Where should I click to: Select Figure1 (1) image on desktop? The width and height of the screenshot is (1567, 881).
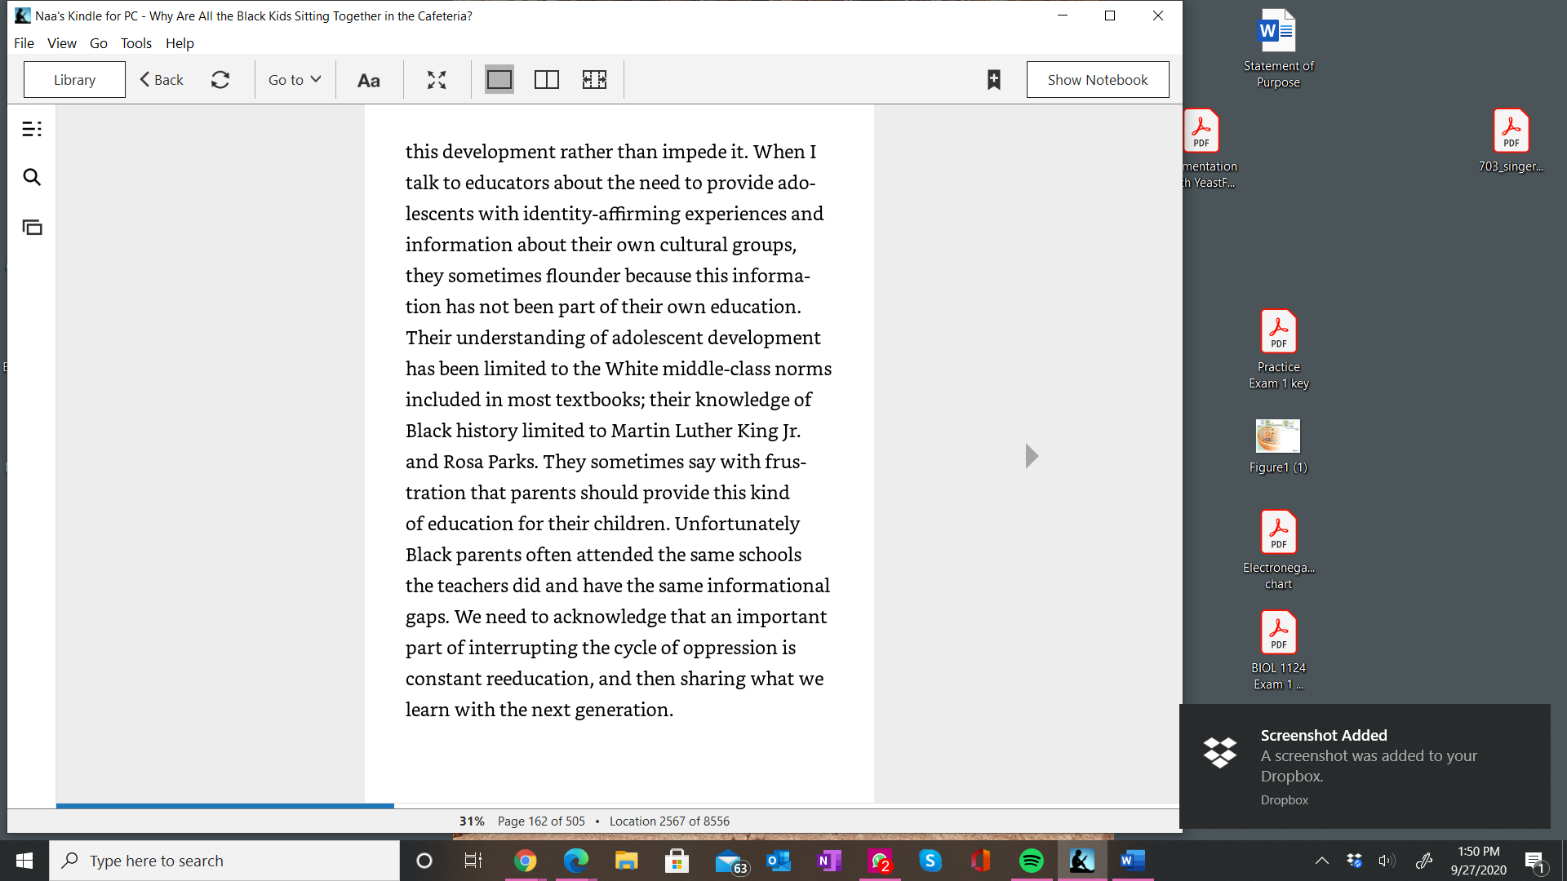click(x=1278, y=446)
